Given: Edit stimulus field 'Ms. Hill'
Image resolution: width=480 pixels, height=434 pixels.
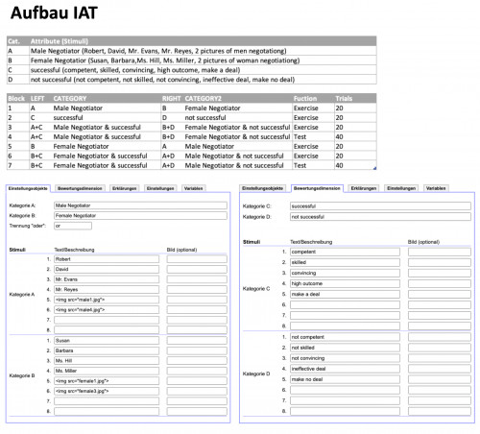Looking at the screenshot, I should pos(107,361).
